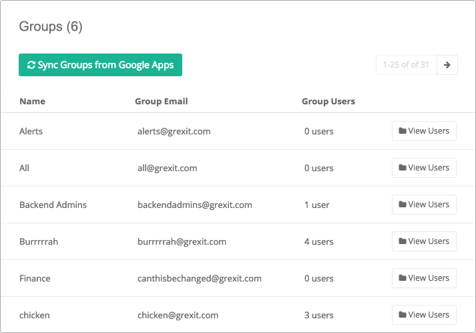Click folder icon in All group row
This screenshot has height=333, width=476.
pyautogui.click(x=403, y=168)
